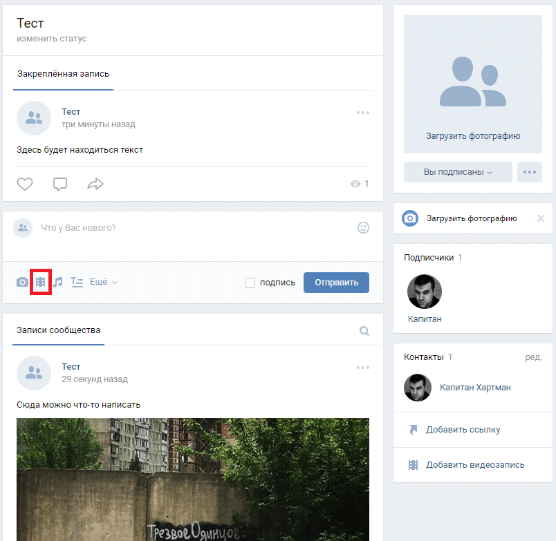Click Загрузить фотографию under community placeholder
The height and width of the screenshot is (541, 556).
473,136
